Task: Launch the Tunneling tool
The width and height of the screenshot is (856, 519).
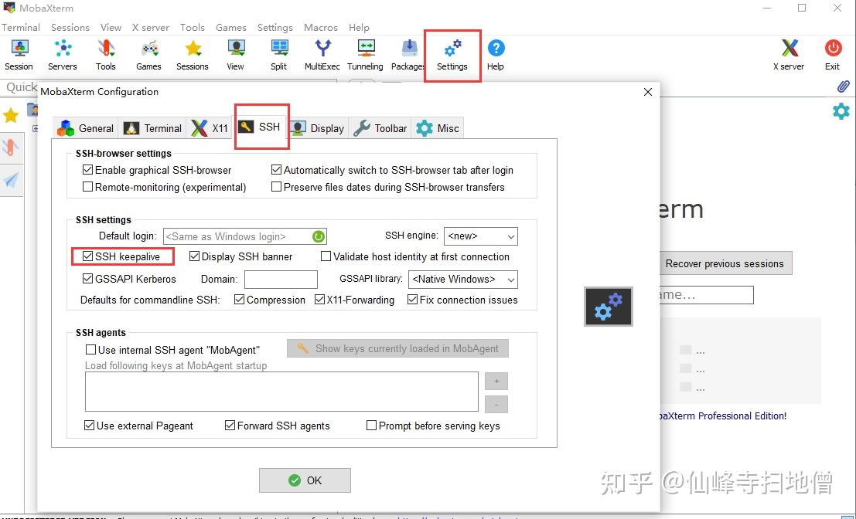Action: pos(364,50)
